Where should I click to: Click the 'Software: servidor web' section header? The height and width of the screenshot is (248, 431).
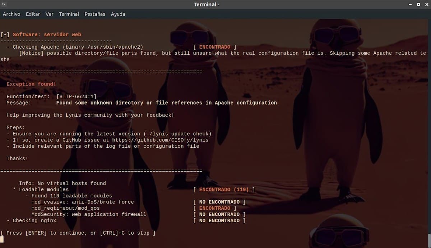[x=47, y=34]
